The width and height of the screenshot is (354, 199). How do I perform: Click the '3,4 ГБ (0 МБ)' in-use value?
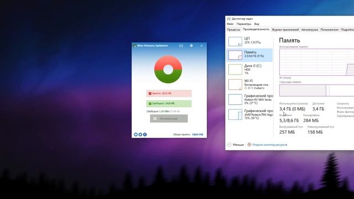coord(292,109)
